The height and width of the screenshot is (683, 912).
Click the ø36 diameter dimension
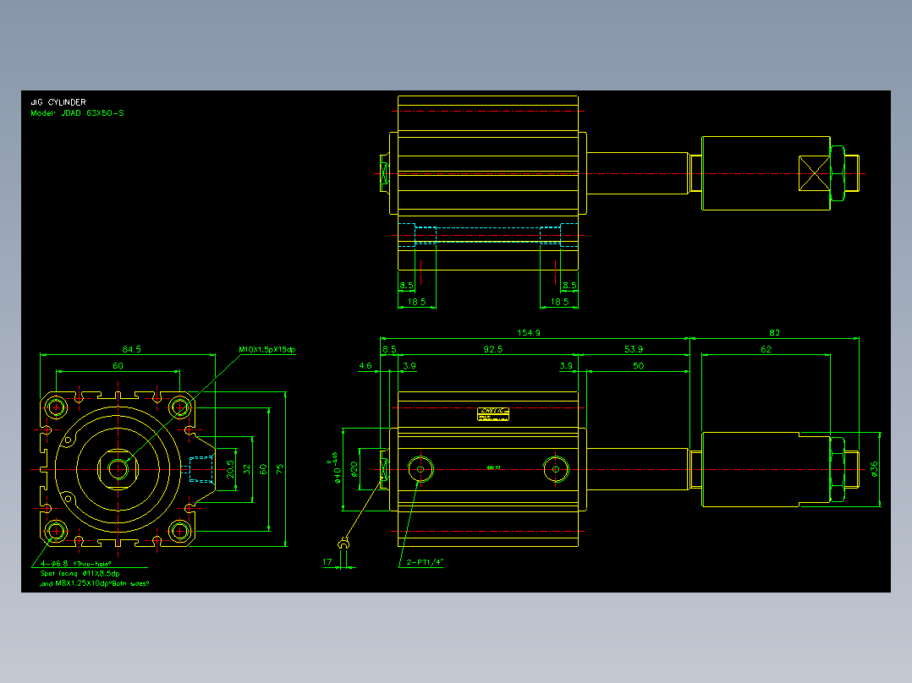[874, 469]
